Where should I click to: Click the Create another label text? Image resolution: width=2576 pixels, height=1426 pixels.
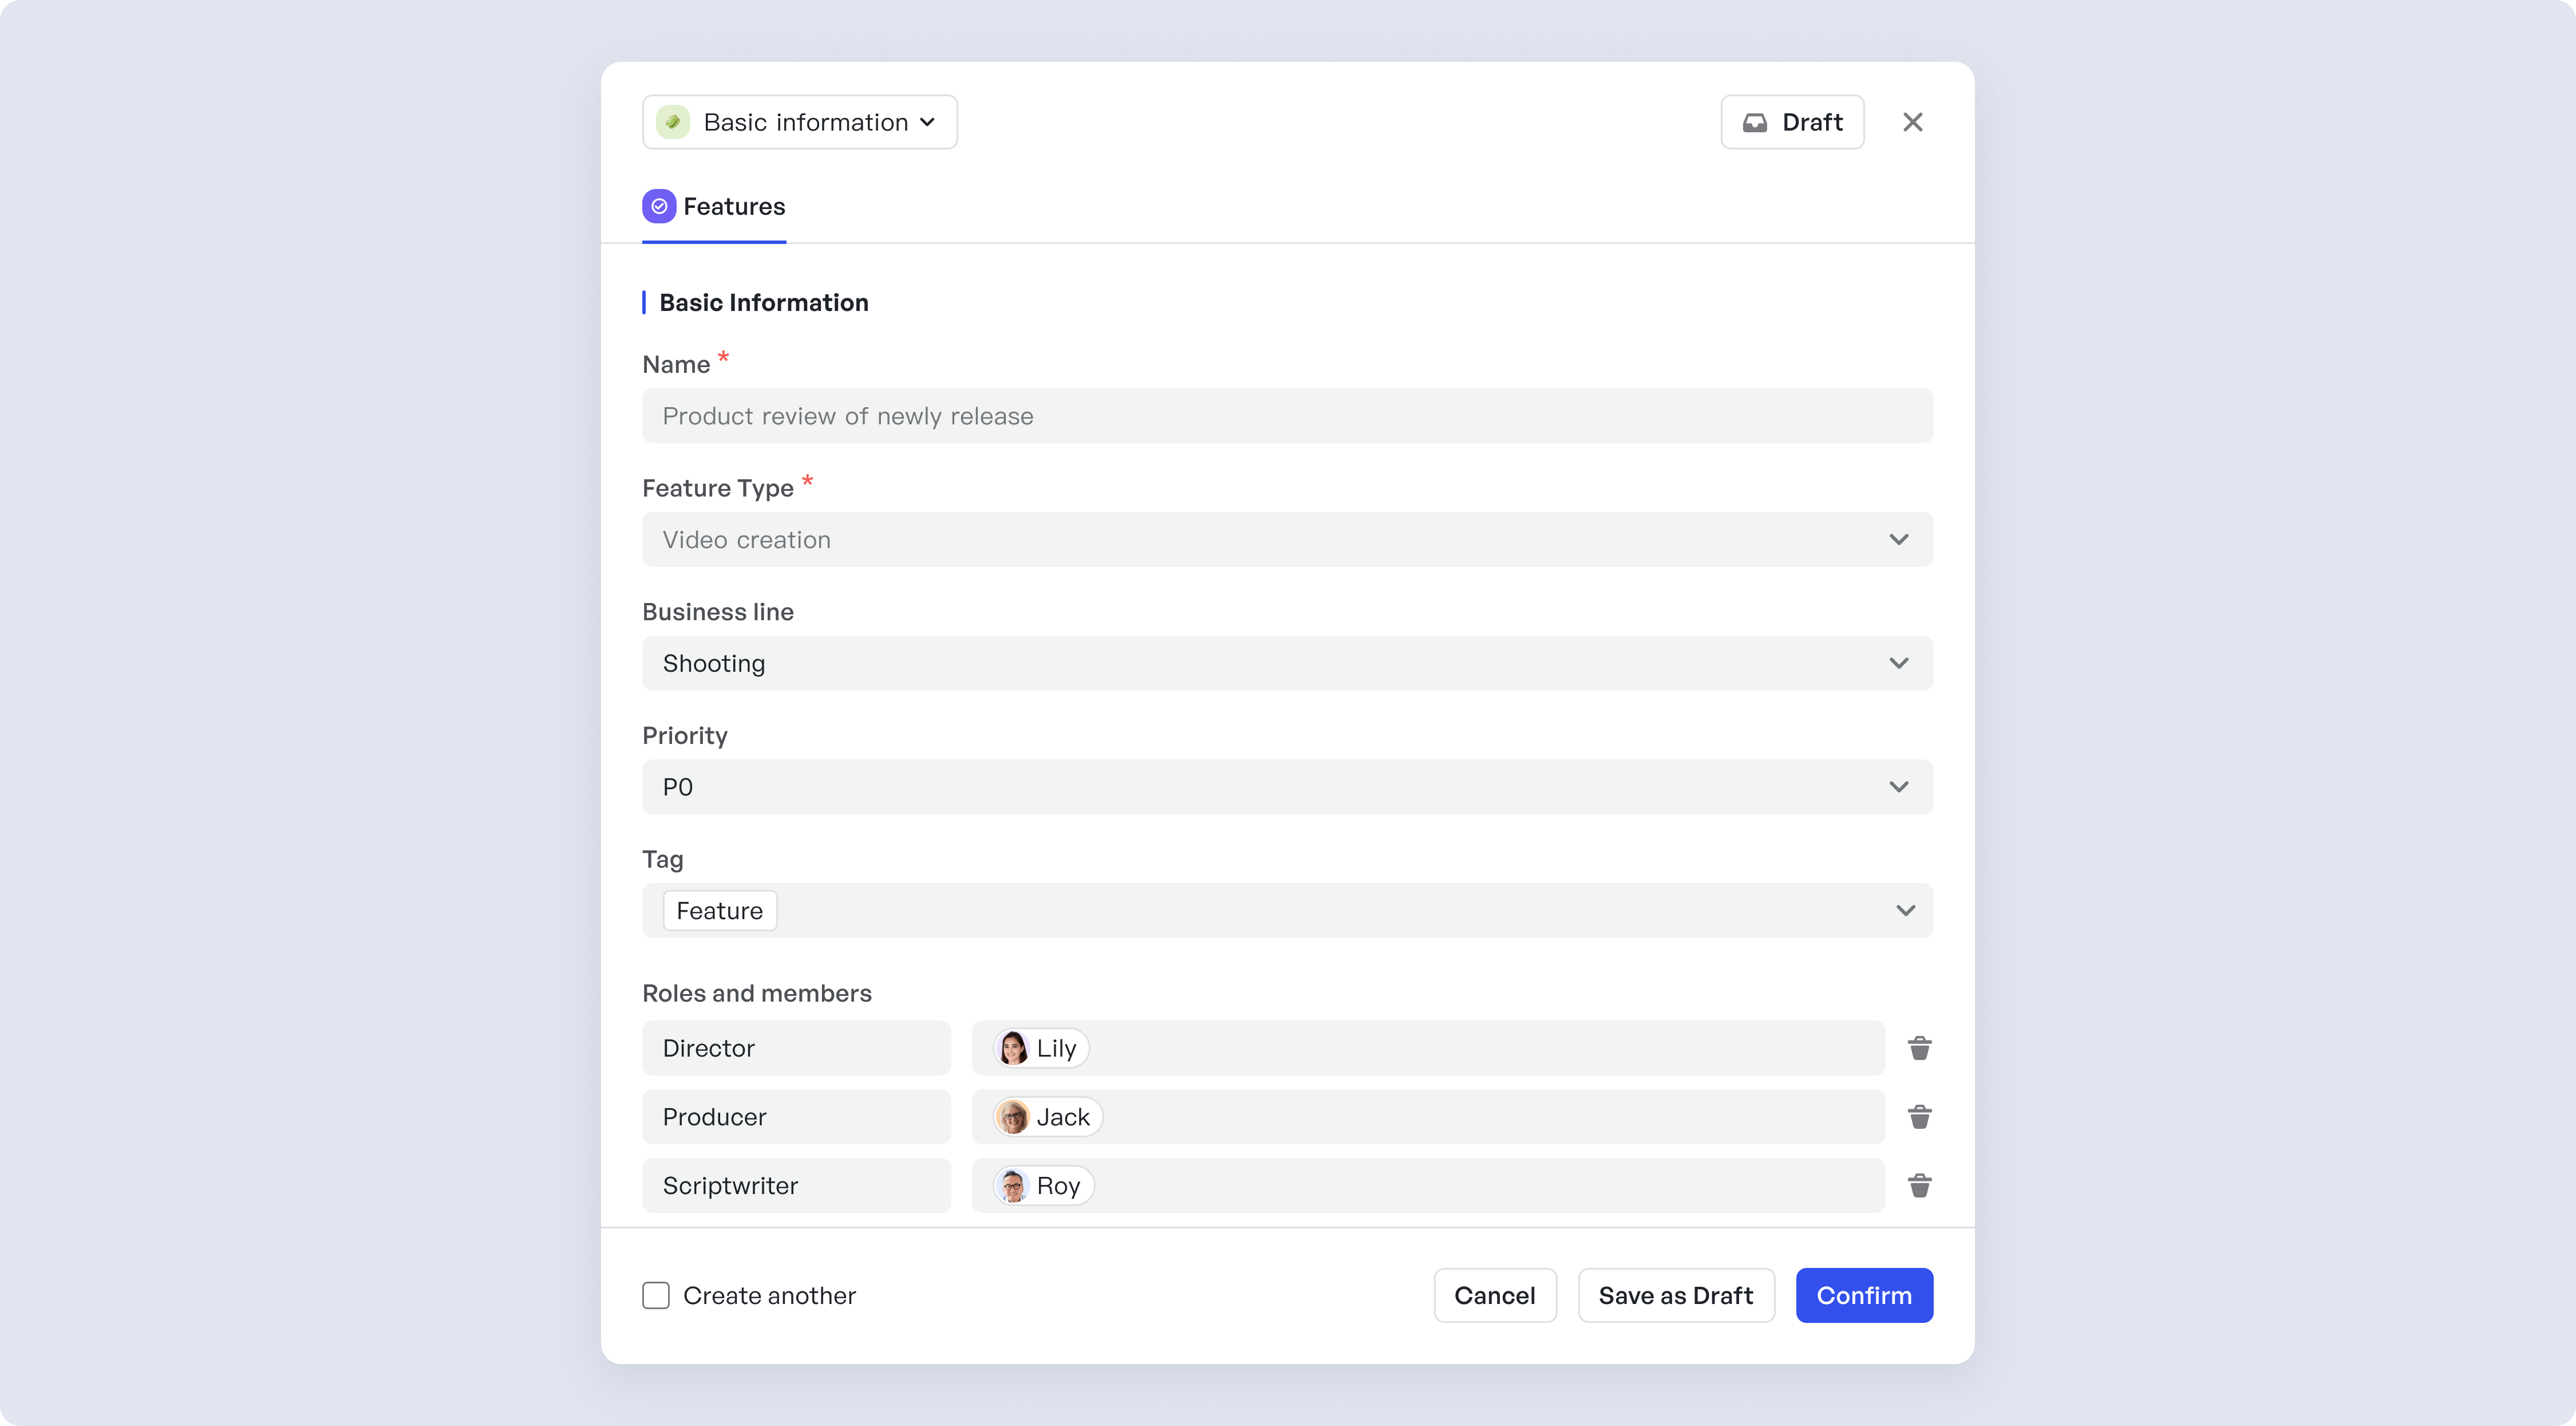coord(770,1295)
